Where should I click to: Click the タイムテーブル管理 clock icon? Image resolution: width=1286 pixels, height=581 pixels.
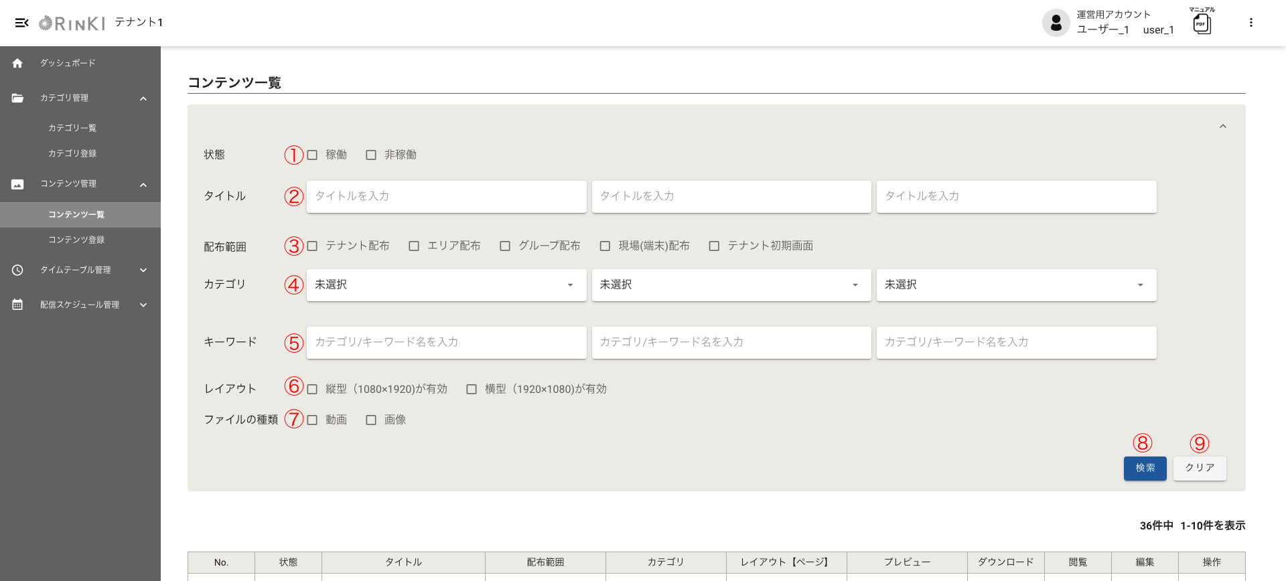click(x=17, y=270)
